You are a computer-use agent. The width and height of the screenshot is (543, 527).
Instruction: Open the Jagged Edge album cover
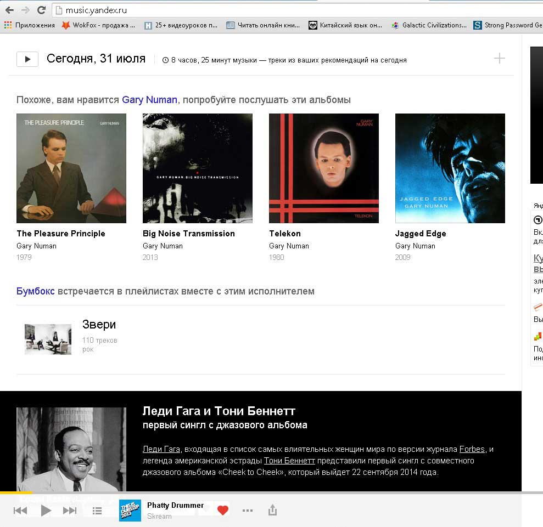pos(450,168)
